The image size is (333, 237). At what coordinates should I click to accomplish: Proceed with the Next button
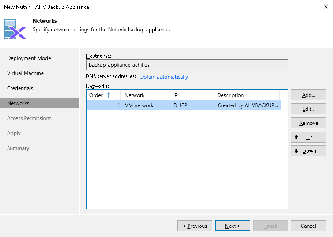[233, 226]
